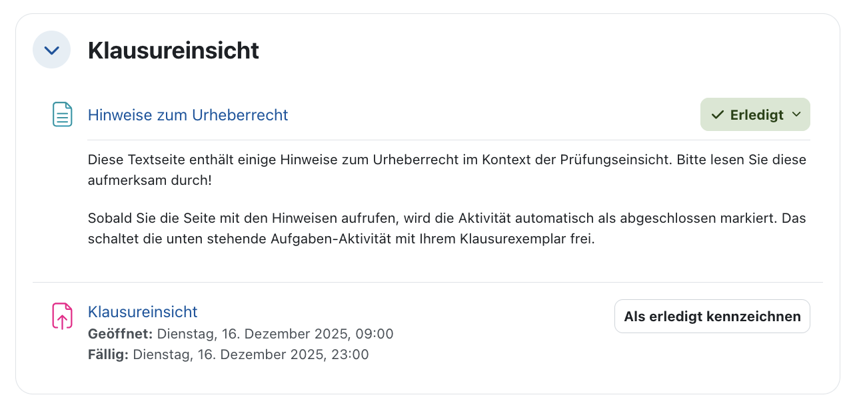This screenshot has width=857, height=407.
Task: Click the file-upload icon next to Klausureinsicht
Action: click(62, 316)
